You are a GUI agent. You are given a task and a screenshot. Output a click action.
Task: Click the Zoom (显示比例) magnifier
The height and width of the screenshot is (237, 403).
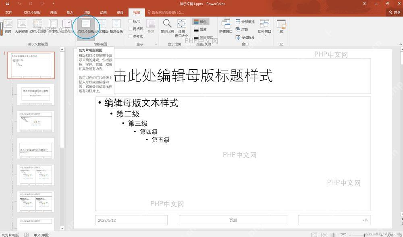[167, 27]
